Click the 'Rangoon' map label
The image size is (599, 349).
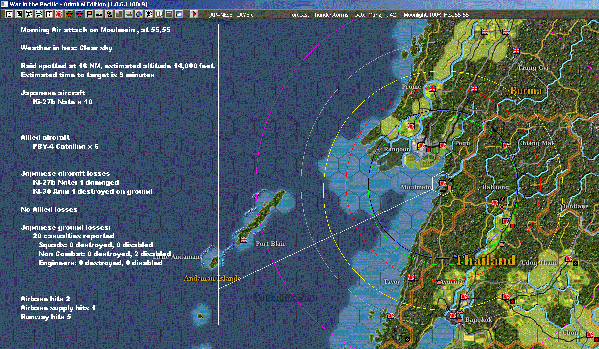pos(397,149)
